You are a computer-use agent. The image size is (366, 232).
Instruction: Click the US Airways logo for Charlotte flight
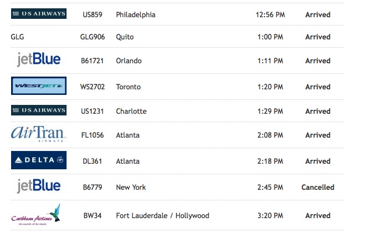click(39, 111)
